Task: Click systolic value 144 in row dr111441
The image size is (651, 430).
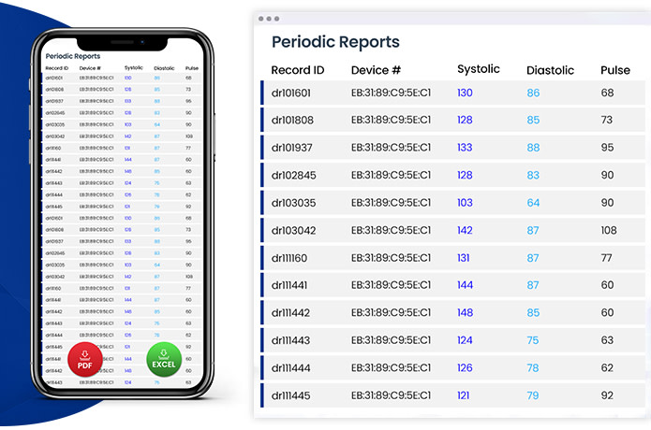Action: (465, 285)
